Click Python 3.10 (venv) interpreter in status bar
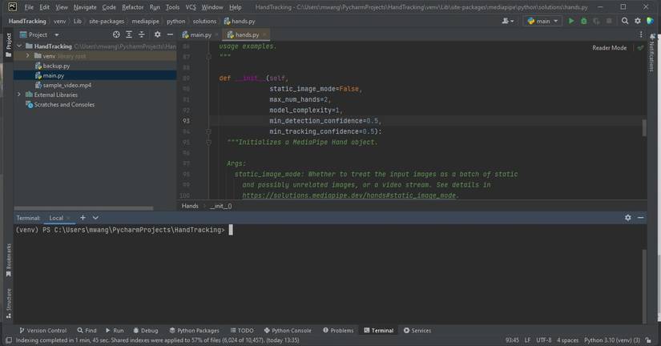The image size is (661, 346). click(x=611, y=340)
